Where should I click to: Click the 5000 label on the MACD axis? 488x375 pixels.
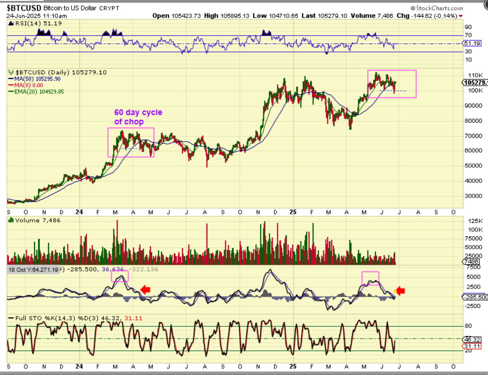pyautogui.click(x=474, y=277)
